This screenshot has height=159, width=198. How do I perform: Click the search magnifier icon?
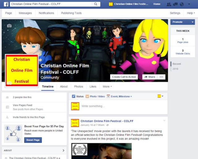coord(96,4)
